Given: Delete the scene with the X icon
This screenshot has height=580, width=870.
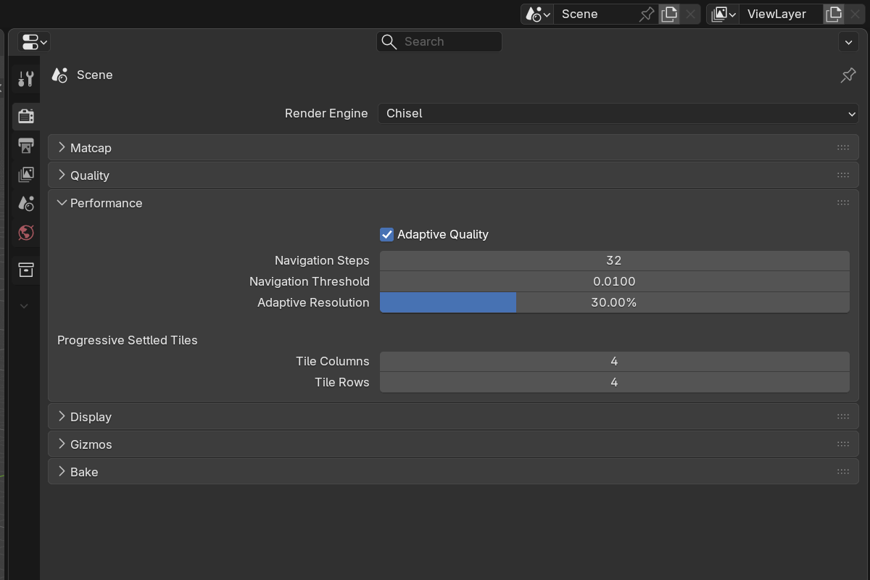Looking at the screenshot, I should [690, 14].
